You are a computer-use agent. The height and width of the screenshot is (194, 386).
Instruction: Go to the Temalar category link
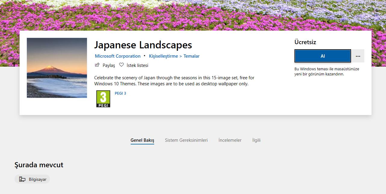(191, 56)
